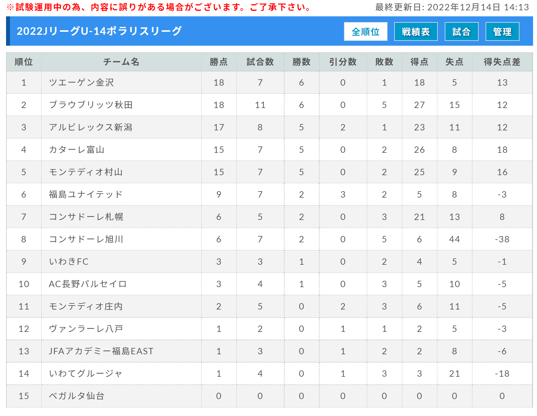The height and width of the screenshot is (416, 537).
Task: Click the 順位 column header
Action: [x=24, y=62]
